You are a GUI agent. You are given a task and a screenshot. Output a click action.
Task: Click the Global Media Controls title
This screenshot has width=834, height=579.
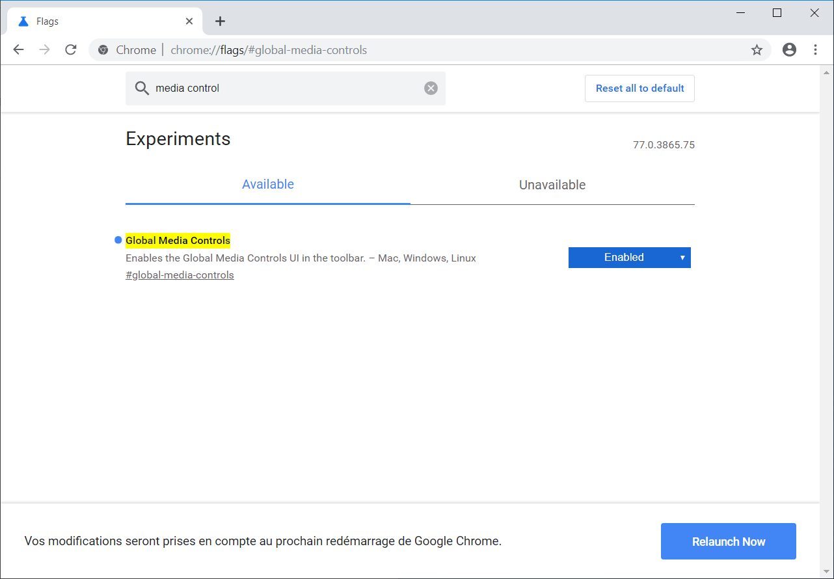click(178, 241)
